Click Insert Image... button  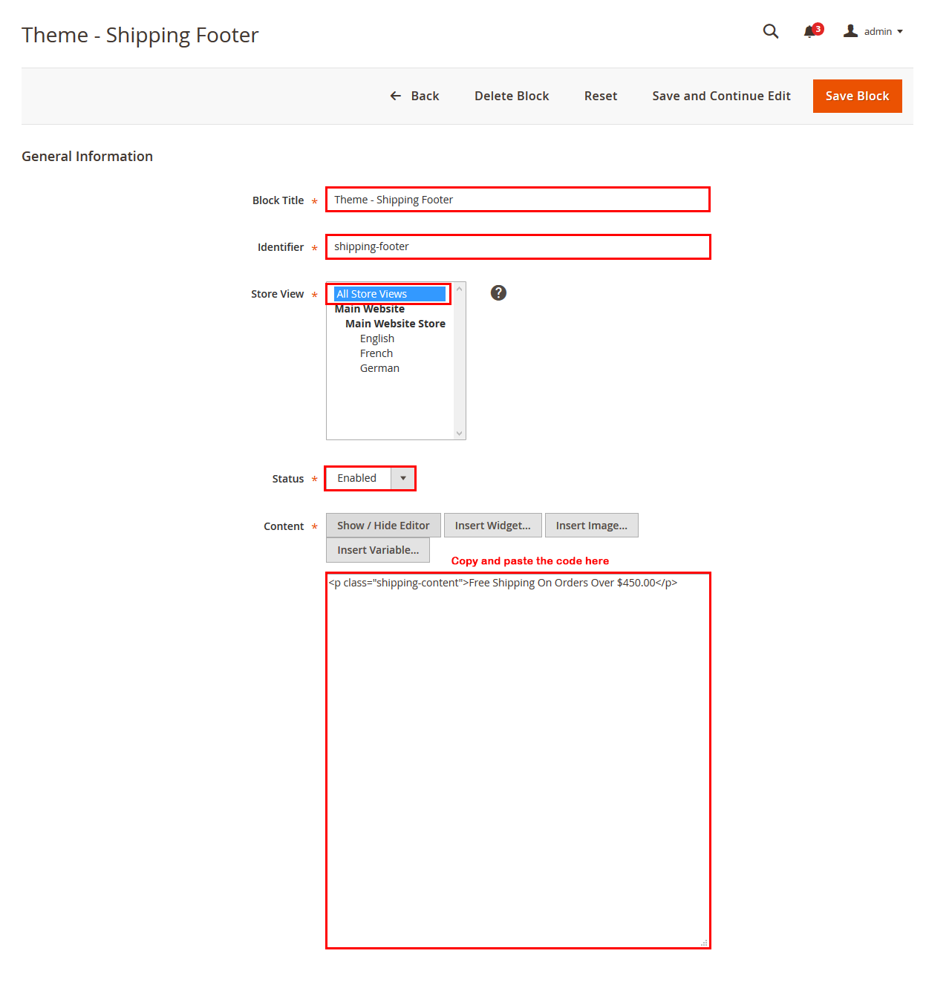(592, 526)
